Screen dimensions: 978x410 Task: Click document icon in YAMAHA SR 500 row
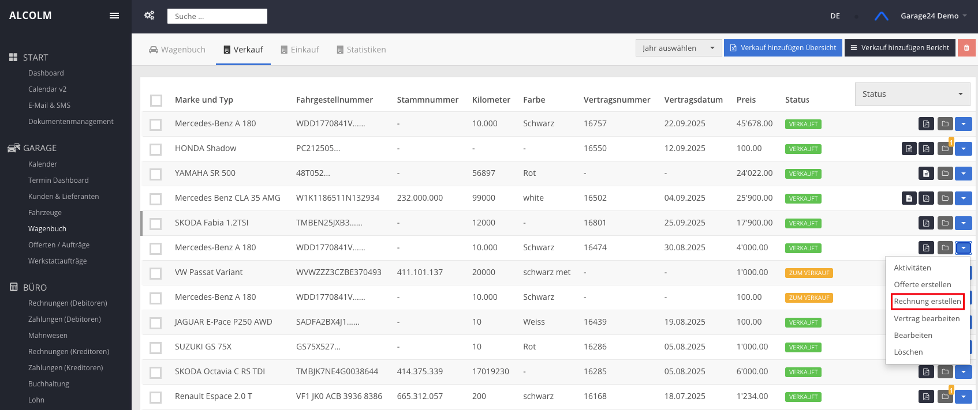click(x=926, y=174)
